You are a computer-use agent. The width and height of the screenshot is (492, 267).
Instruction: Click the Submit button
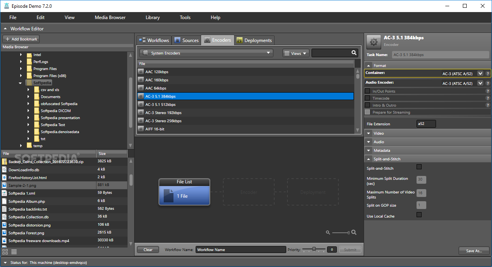tap(350, 249)
